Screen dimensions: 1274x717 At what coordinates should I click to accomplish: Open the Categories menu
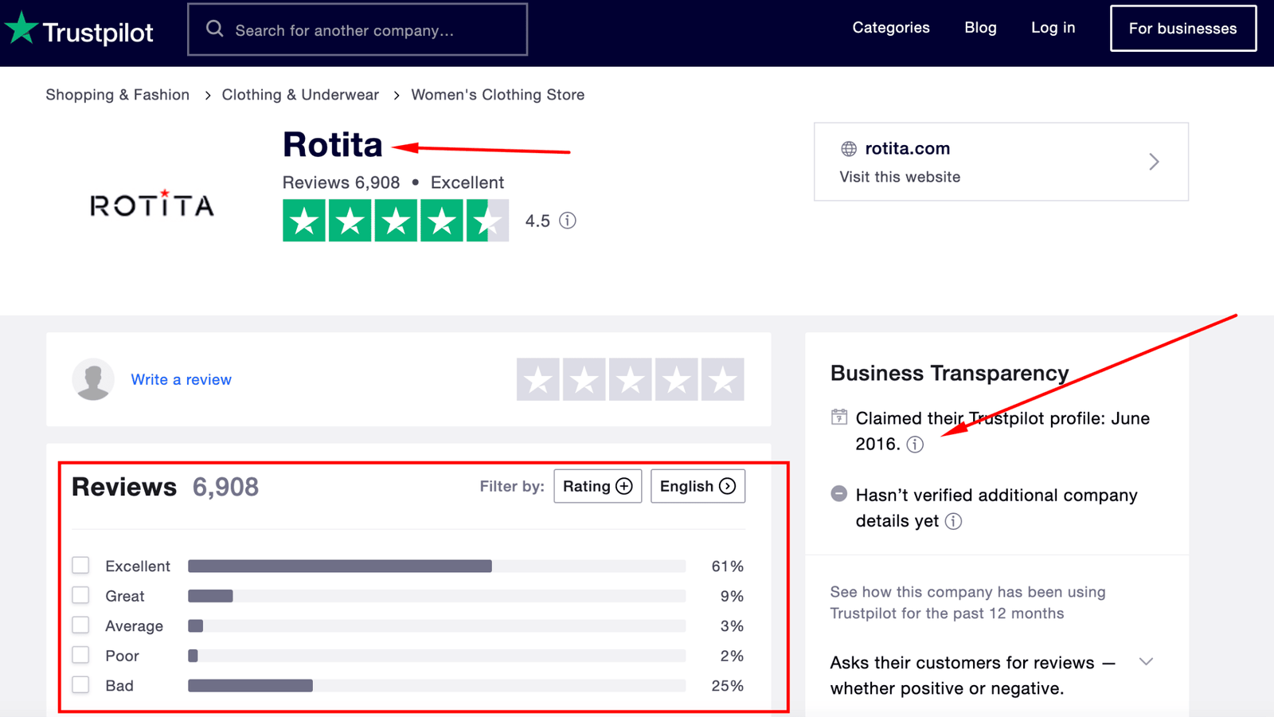(x=890, y=27)
